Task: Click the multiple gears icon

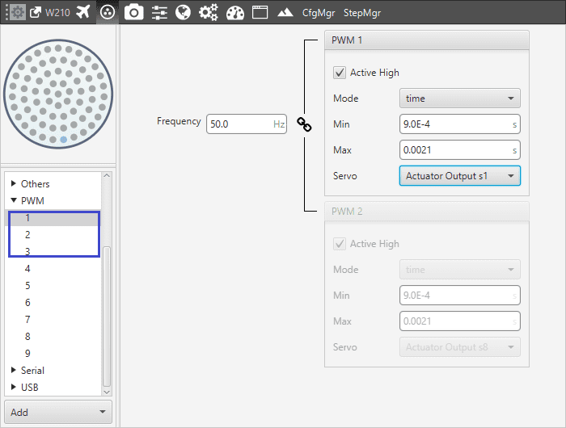Action: (209, 13)
